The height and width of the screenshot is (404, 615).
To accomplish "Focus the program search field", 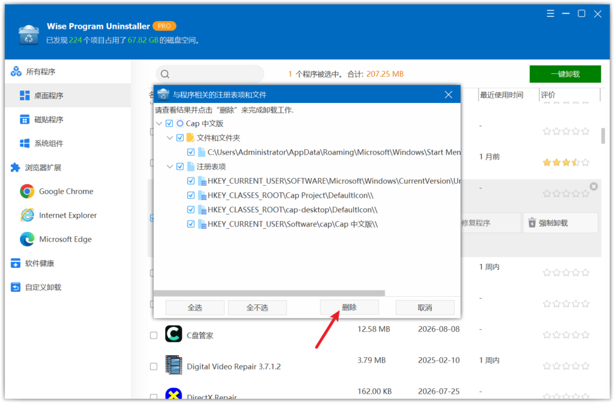I will tap(210, 74).
